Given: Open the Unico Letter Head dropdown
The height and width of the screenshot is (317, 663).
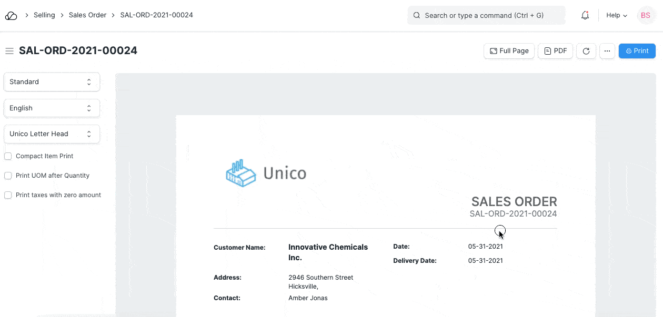Looking at the screenshot, I should pos(52,134).
